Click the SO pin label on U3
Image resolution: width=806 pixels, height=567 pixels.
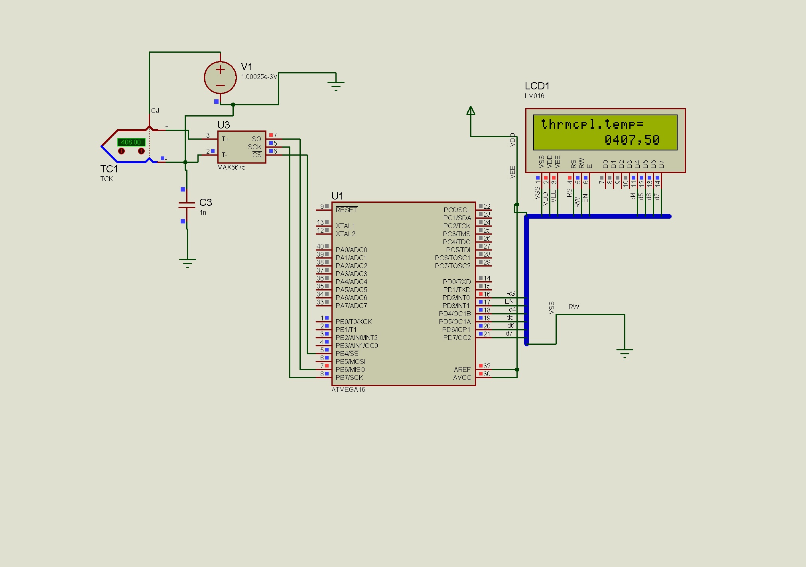(256, 139)
